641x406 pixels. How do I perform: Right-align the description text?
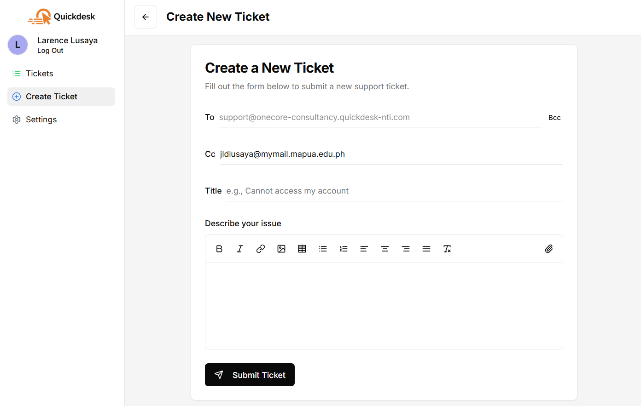click(x=406, y=249)
